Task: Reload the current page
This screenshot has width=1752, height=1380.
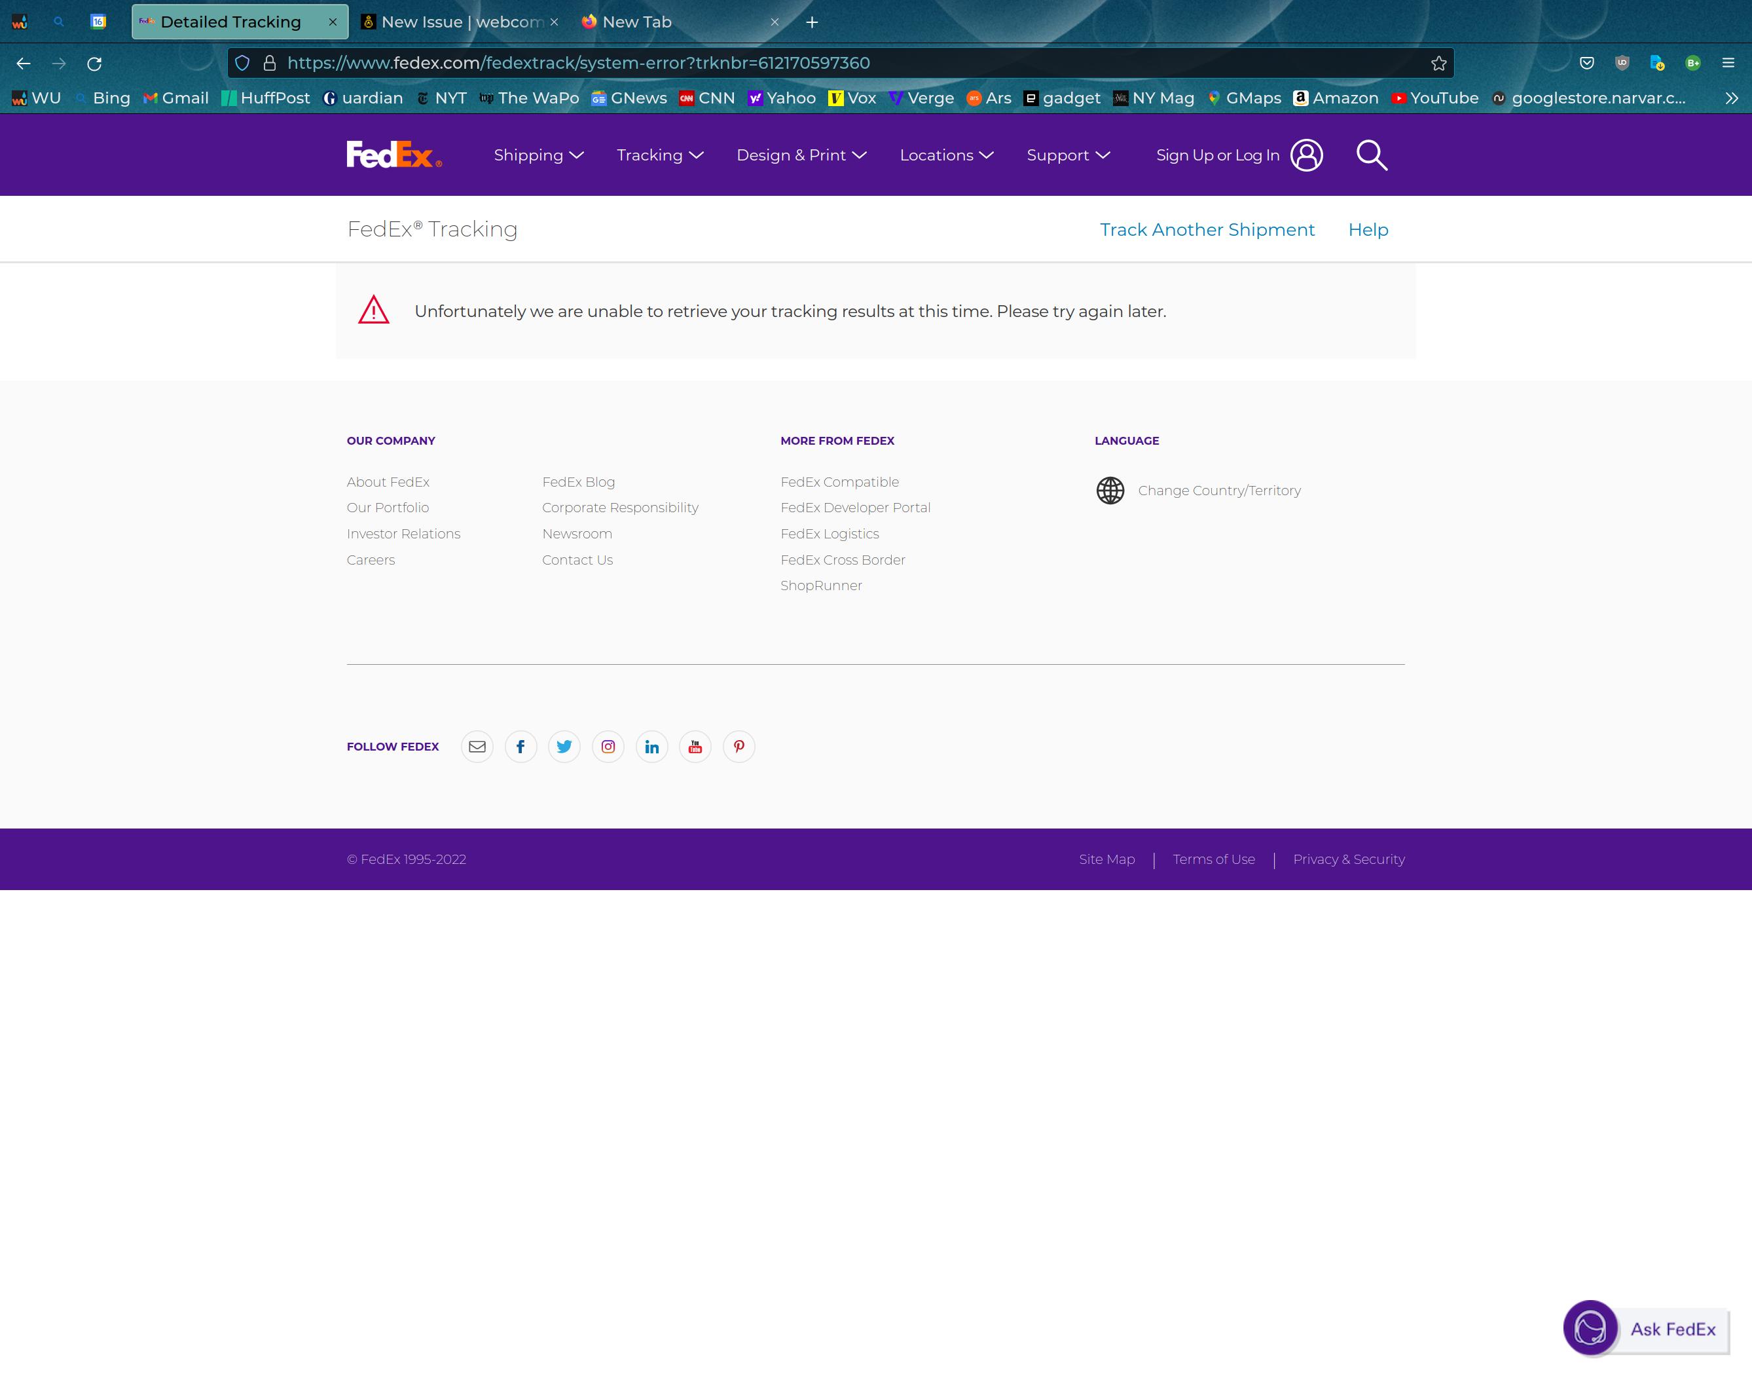Action: coord(96,63)
